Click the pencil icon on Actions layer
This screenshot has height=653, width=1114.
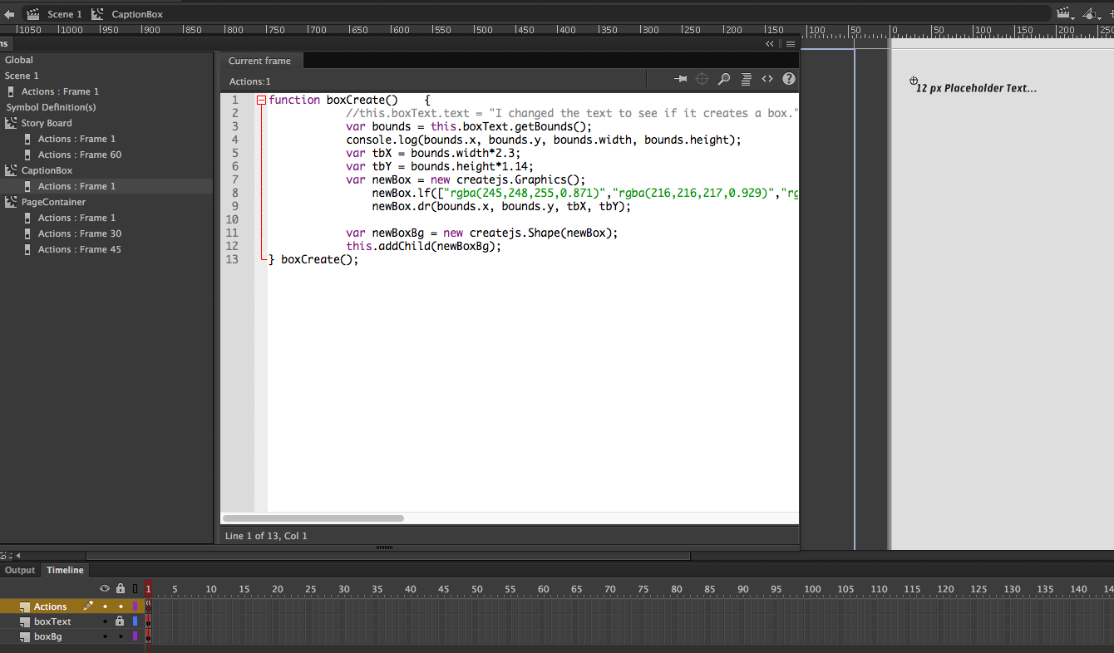point(88,606)
